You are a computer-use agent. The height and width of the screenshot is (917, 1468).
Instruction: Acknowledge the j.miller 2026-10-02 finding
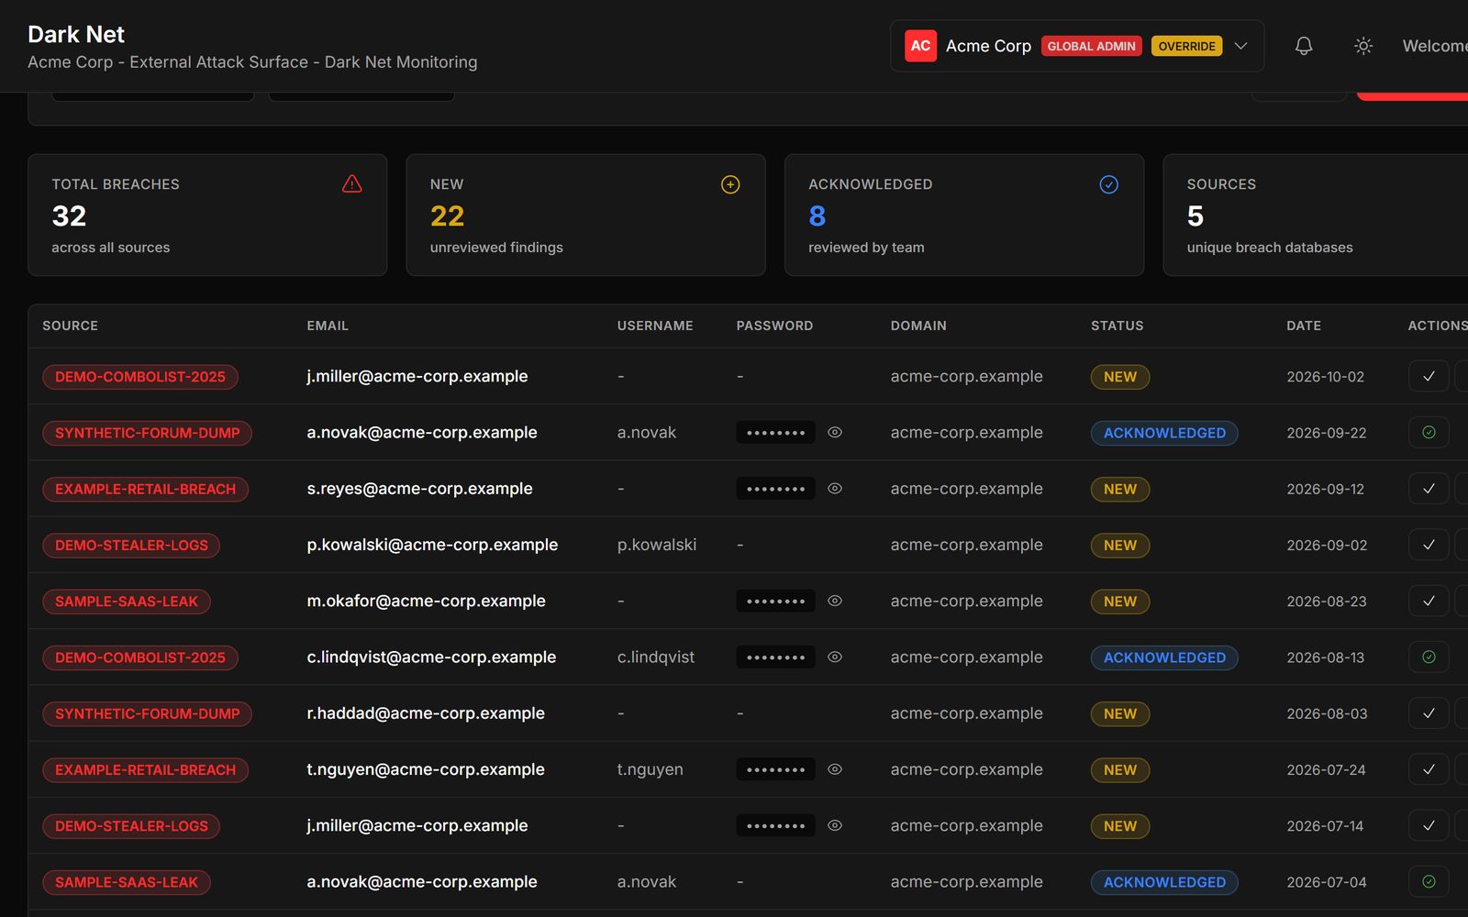point(1429,376)
